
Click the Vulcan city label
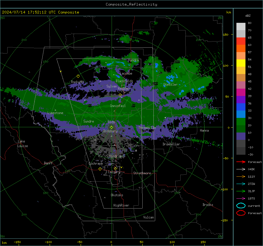pyautogui.click(x=148, y=217)
